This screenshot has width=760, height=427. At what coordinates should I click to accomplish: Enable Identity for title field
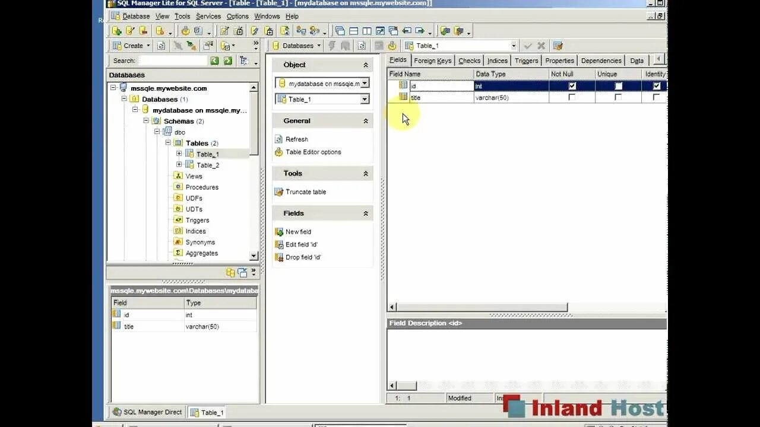pos(656,97)
